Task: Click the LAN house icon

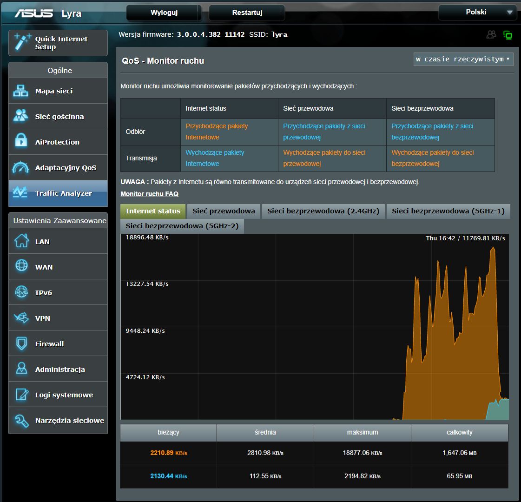Action: 21,241
